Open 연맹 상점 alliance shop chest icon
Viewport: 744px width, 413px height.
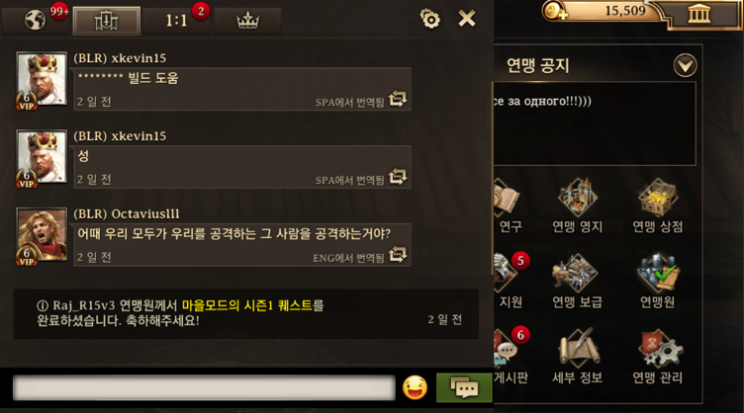658,197
